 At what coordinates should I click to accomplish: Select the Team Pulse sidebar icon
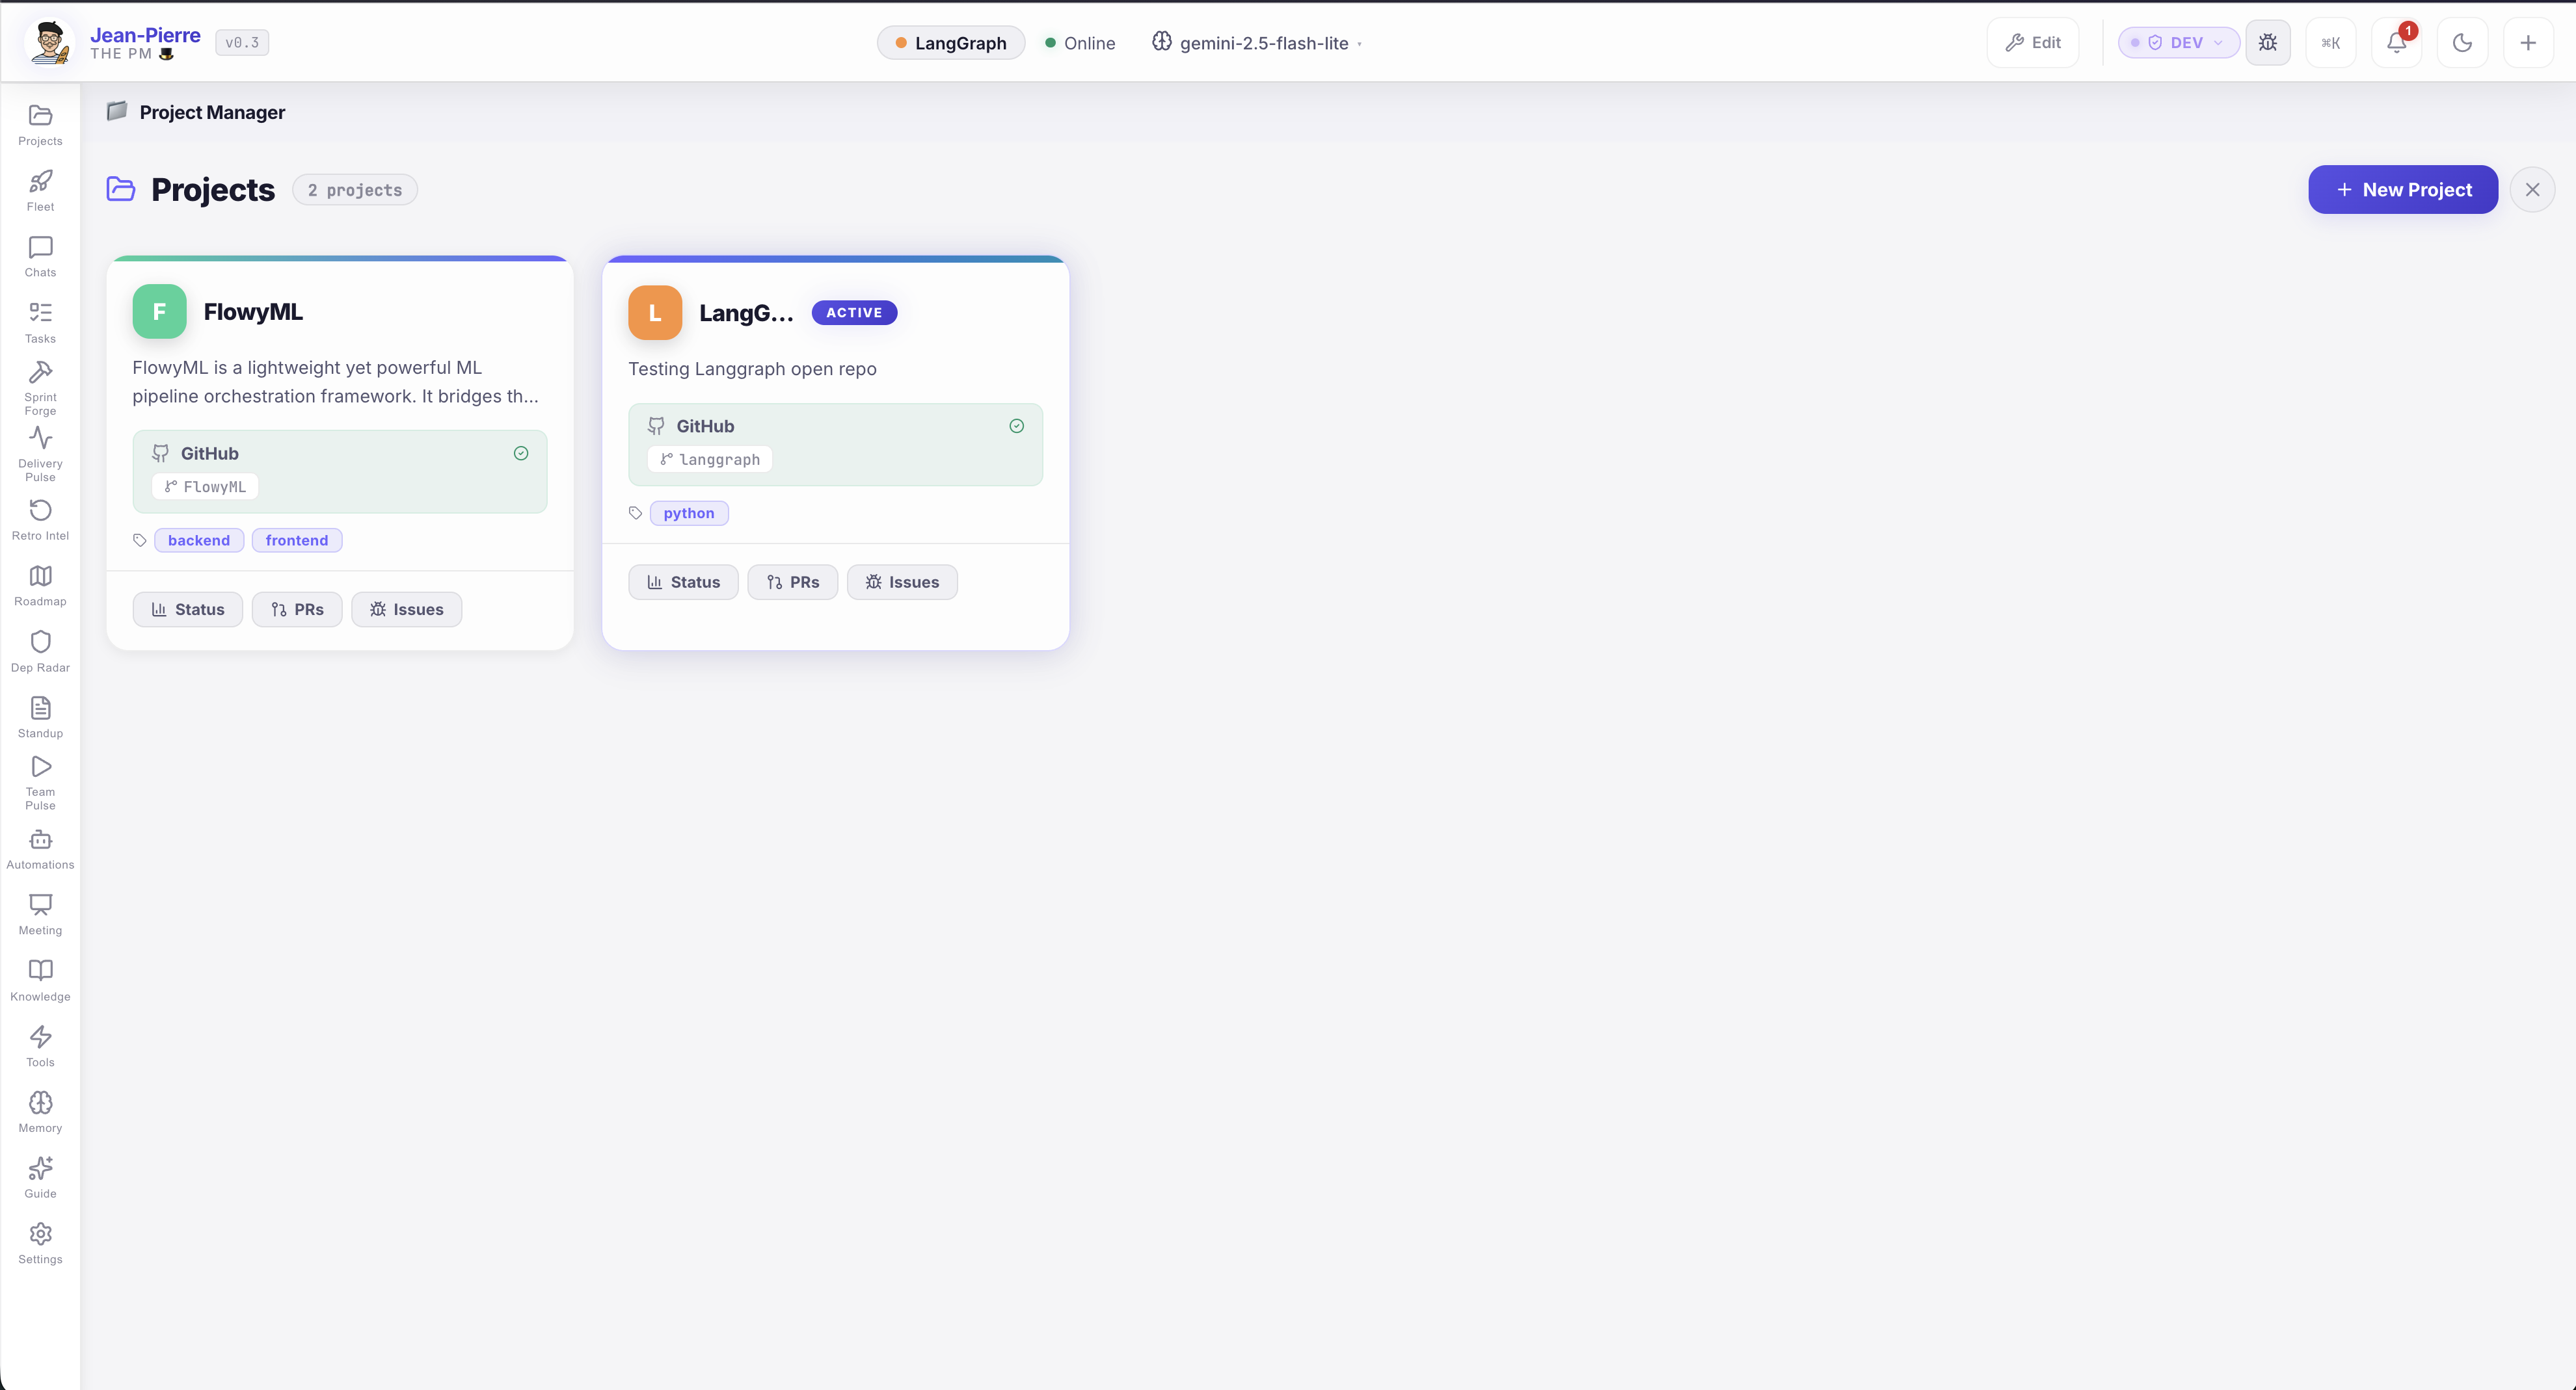(x=40, y=780)
